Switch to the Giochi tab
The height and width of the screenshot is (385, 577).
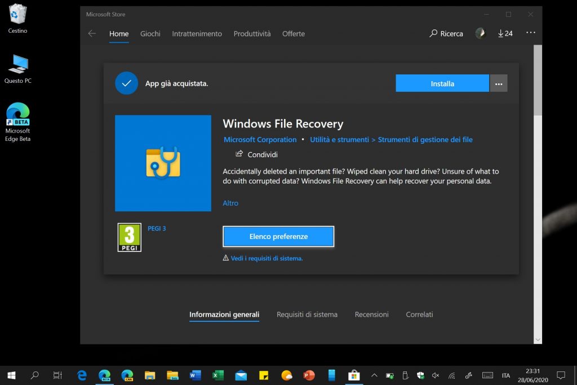[150, 34]
